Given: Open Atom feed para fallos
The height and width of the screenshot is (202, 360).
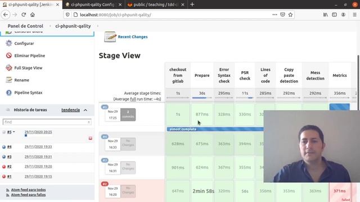Looking at the screenshot, I should 28,195.
